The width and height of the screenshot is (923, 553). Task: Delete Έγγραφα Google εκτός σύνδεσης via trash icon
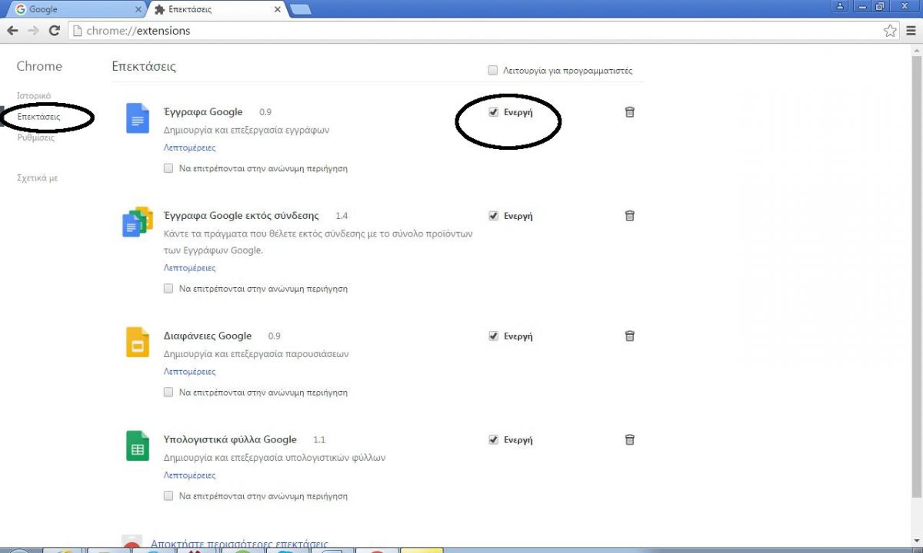[x=629, y=216]
